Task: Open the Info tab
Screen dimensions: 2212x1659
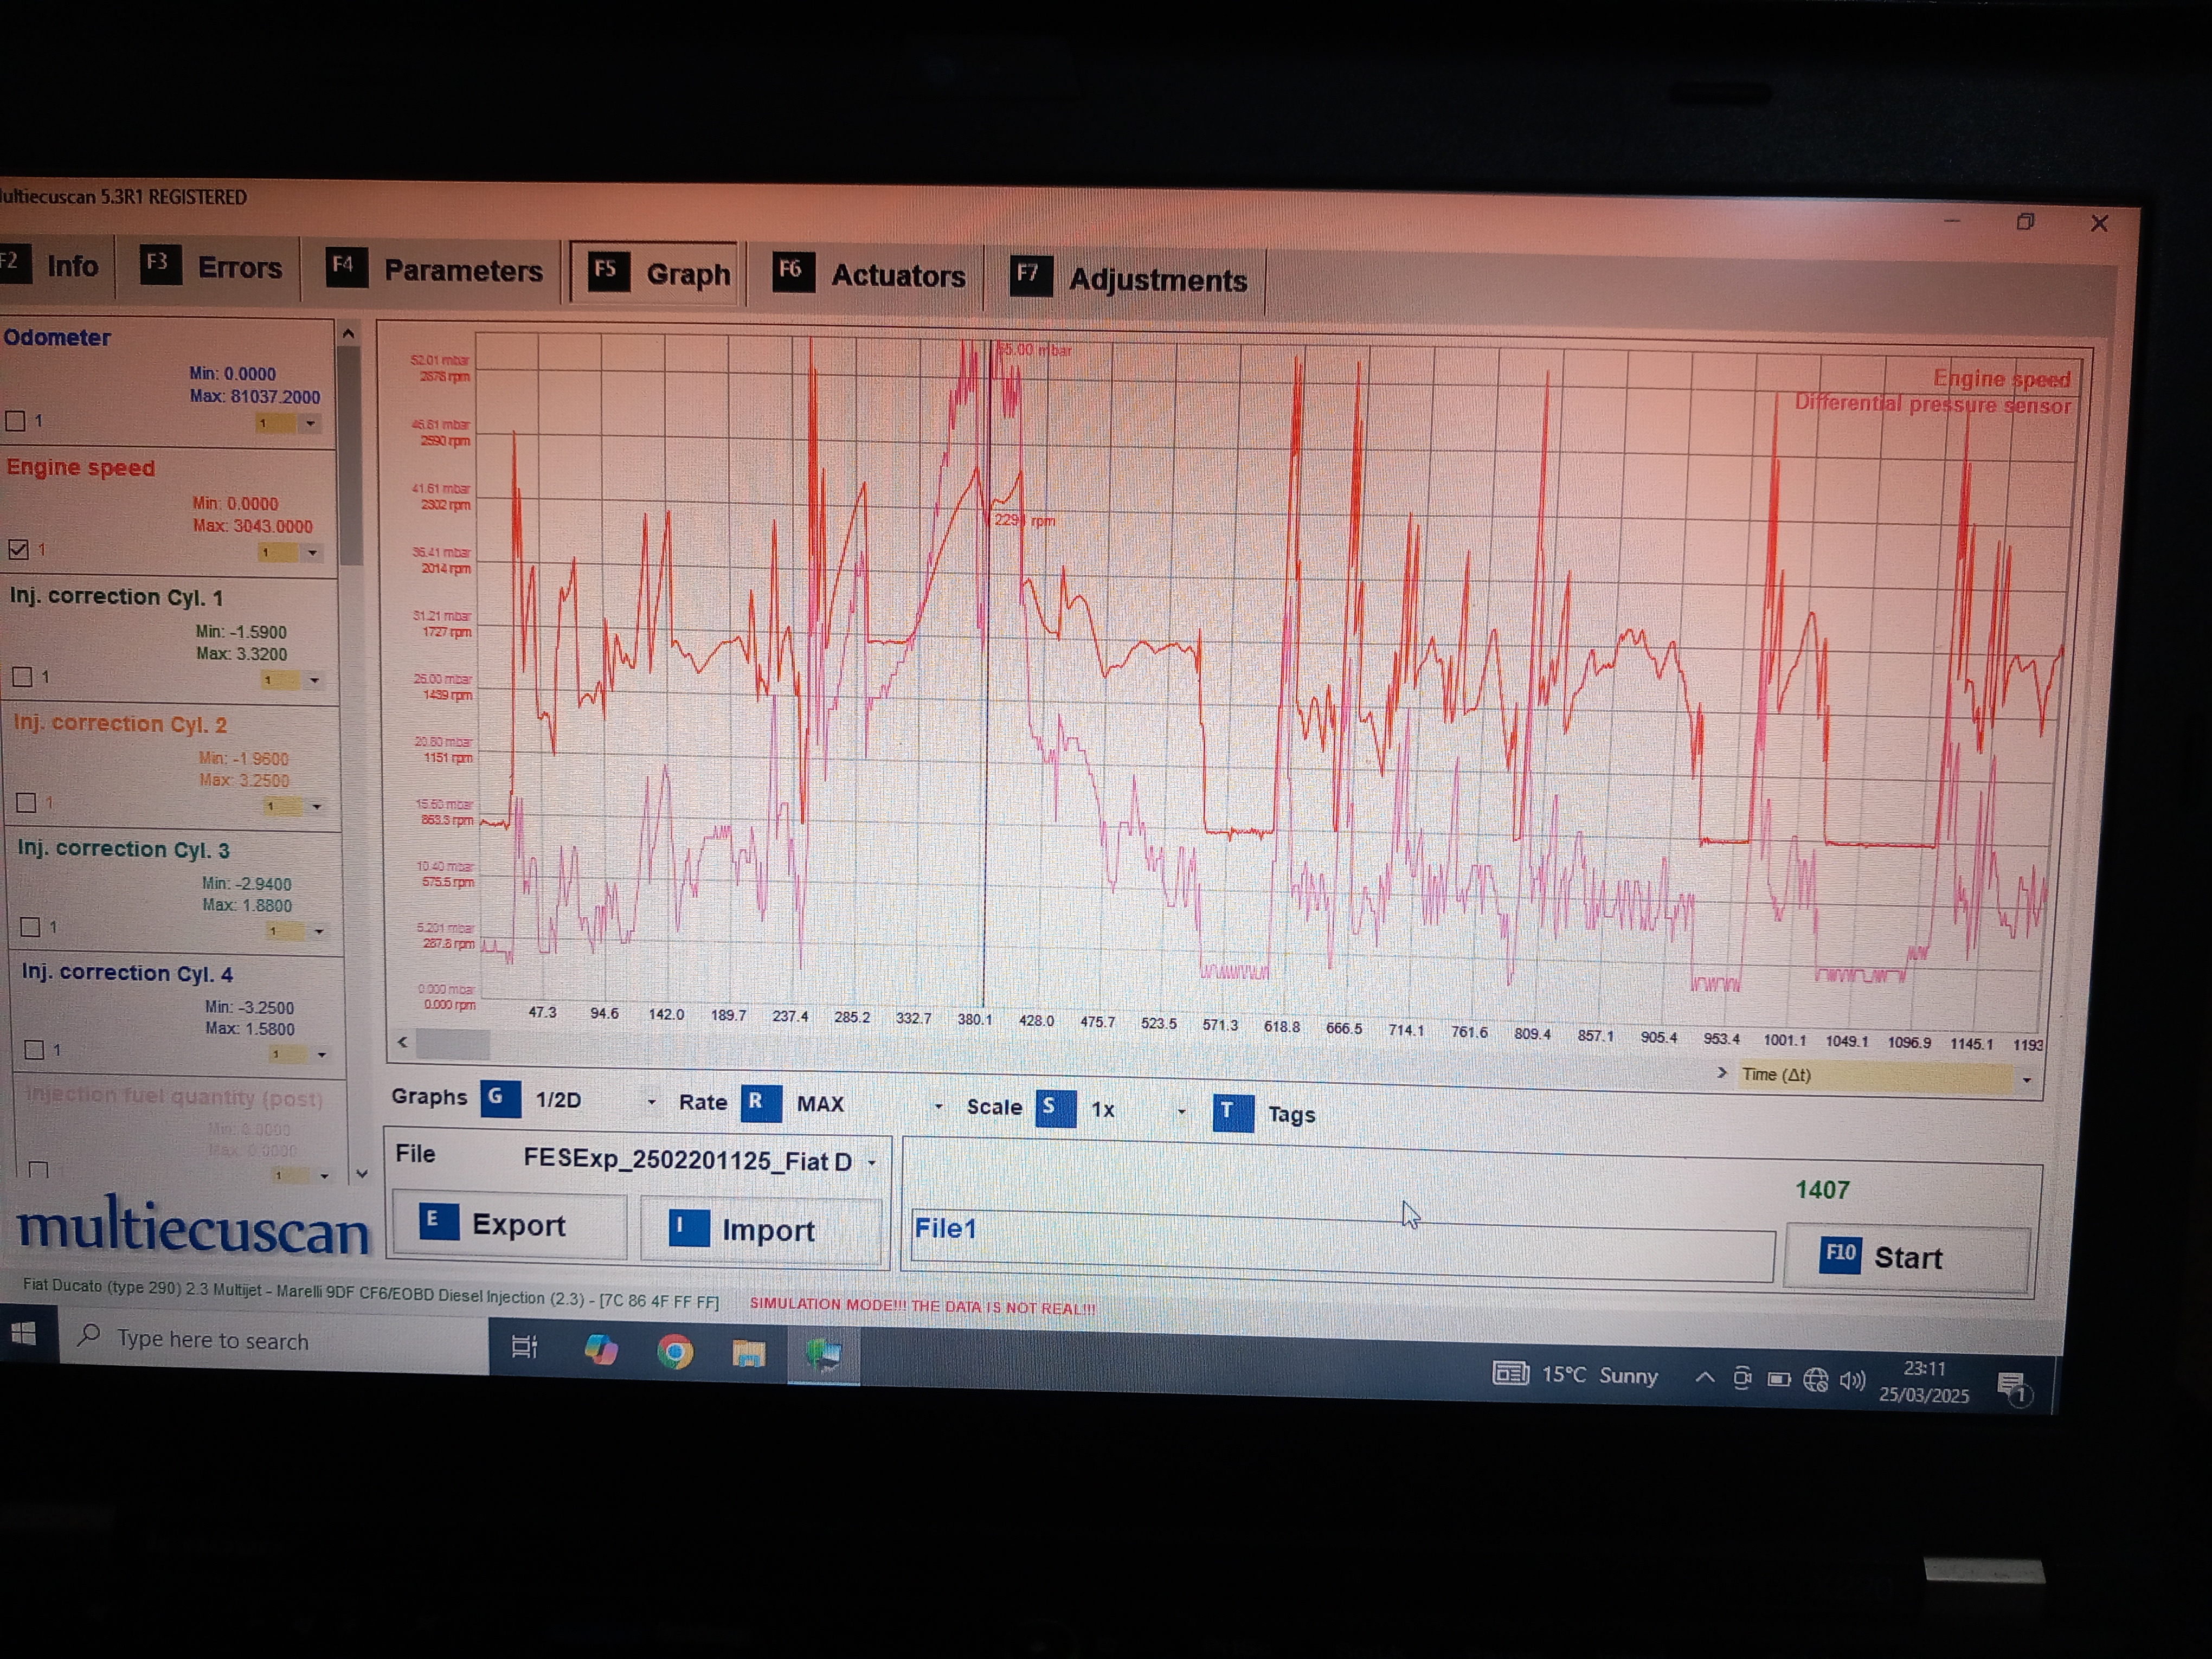Action: [50, 265]
